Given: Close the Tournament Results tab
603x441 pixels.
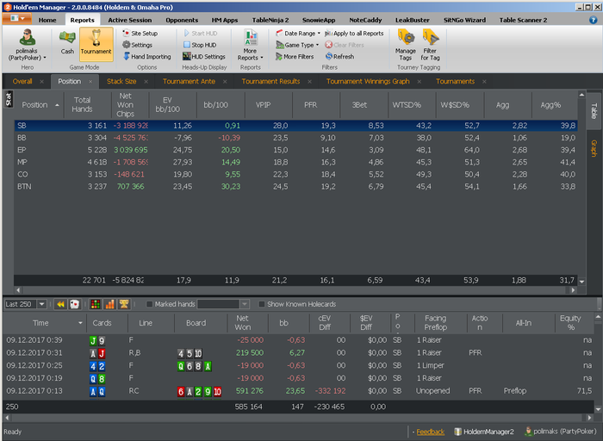Looking at the screenshot, I should [x=309, y=82].
